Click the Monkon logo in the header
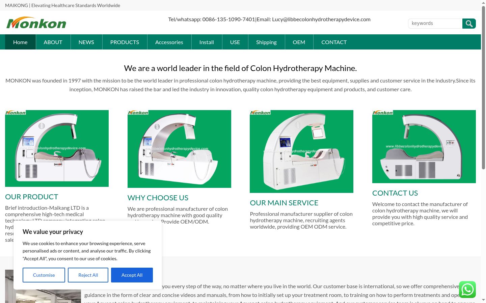This screenshot has height=303, width=486. 36,23
